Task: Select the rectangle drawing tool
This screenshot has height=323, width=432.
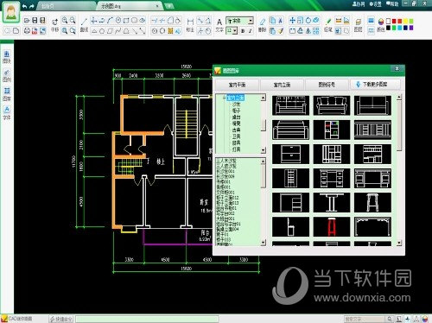Action: click(126, 21)
